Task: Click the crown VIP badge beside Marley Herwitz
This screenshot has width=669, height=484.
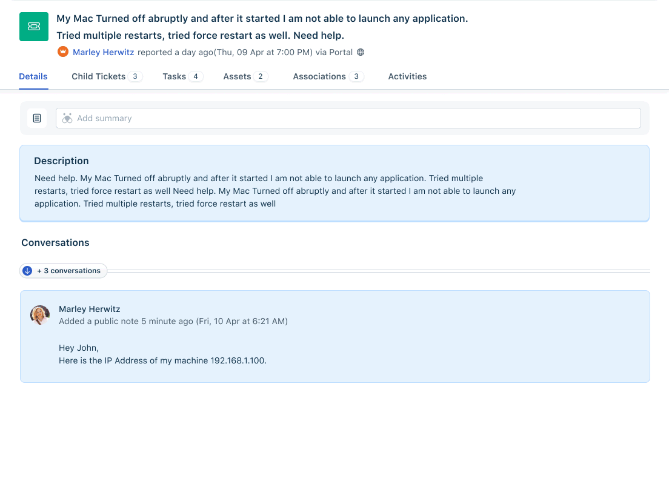Action: pos(63,52)
